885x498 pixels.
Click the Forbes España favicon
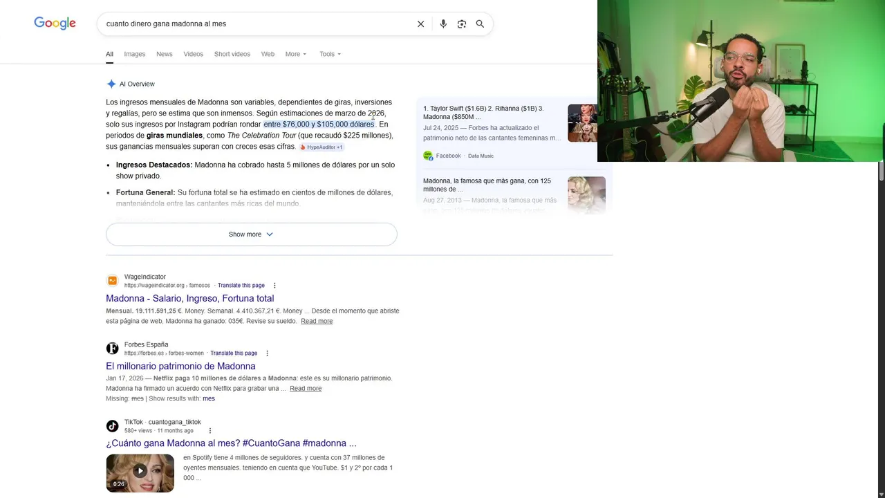coord(112,349)
